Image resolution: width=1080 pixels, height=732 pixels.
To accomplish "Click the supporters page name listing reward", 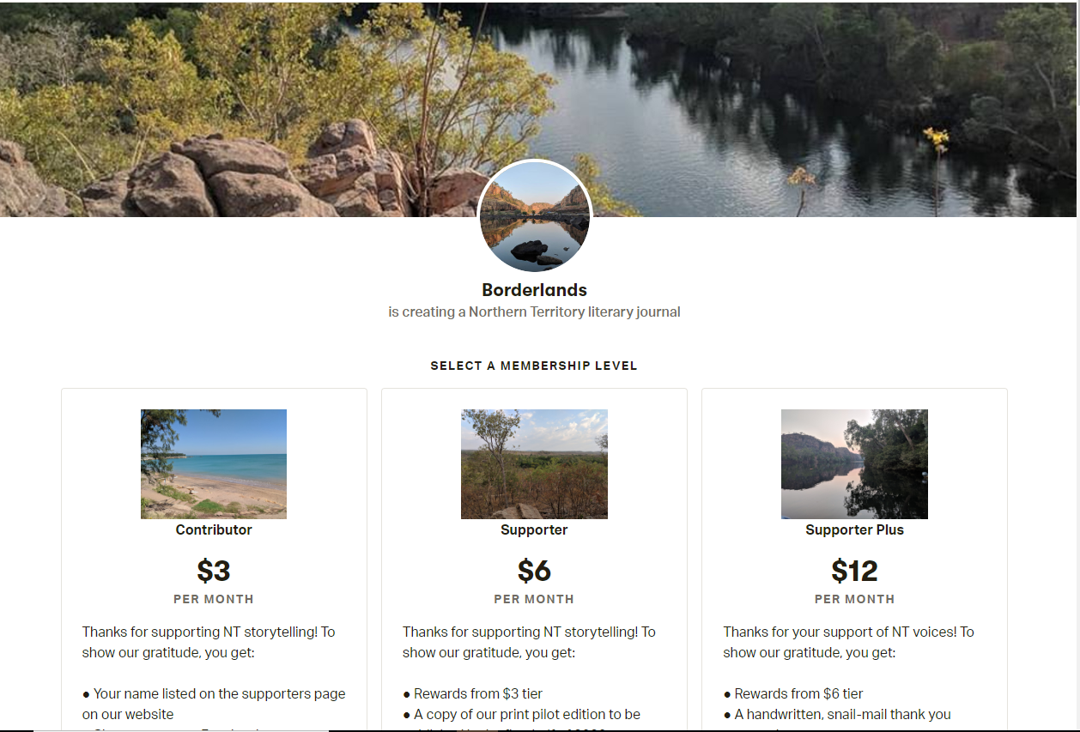I will click(x=214, y=704).
